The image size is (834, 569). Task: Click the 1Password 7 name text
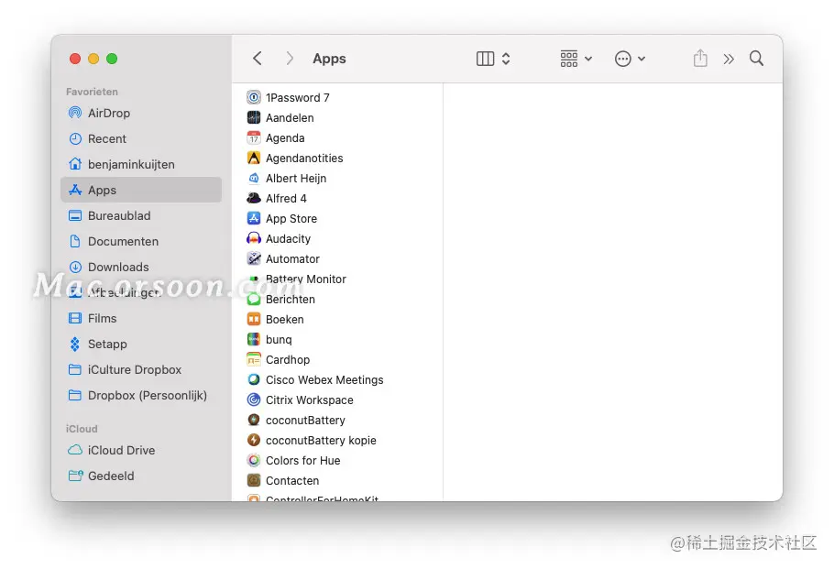click(297, 97)
